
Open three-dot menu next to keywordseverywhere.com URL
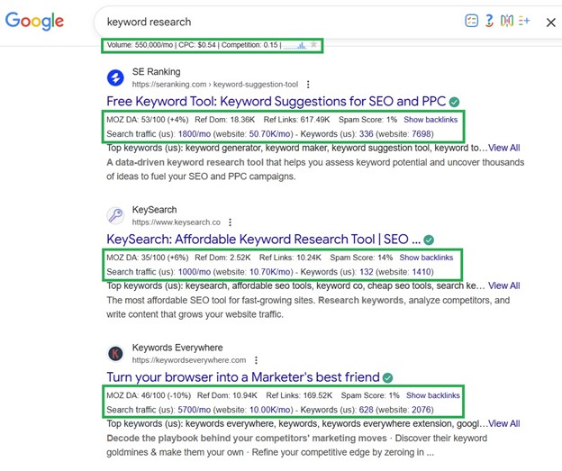coord(256,360)
